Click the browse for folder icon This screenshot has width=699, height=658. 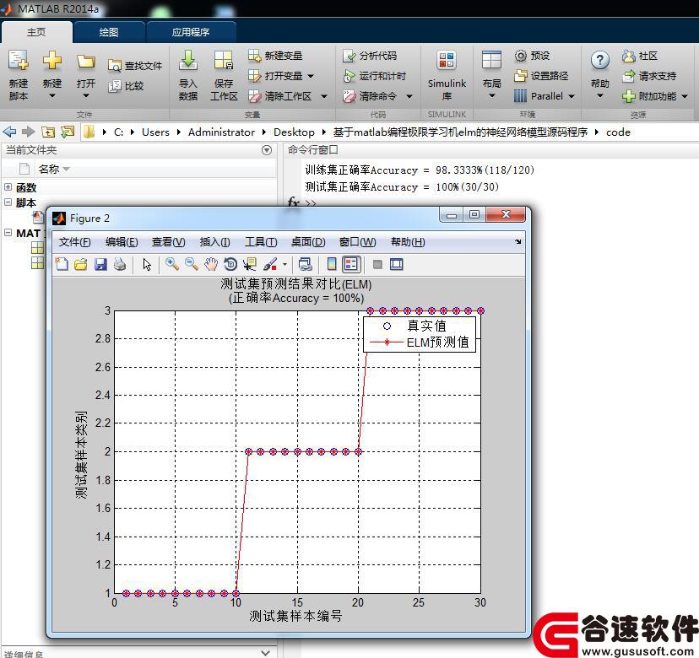click(x=68, y=132)
